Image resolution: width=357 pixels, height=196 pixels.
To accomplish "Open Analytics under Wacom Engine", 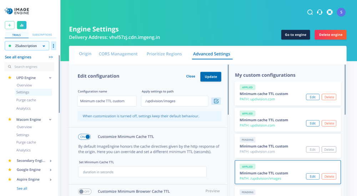I will pyautogui.click(x=23, y=150).
